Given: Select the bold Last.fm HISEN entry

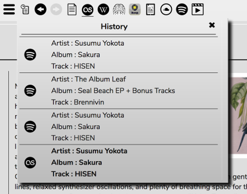Looking at the screenshot, I should tap(118, 163).
